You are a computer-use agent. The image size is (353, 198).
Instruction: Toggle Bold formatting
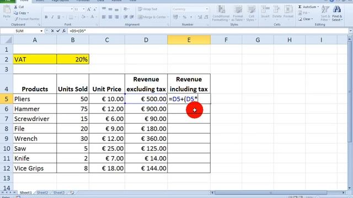[x=46, y=17]
